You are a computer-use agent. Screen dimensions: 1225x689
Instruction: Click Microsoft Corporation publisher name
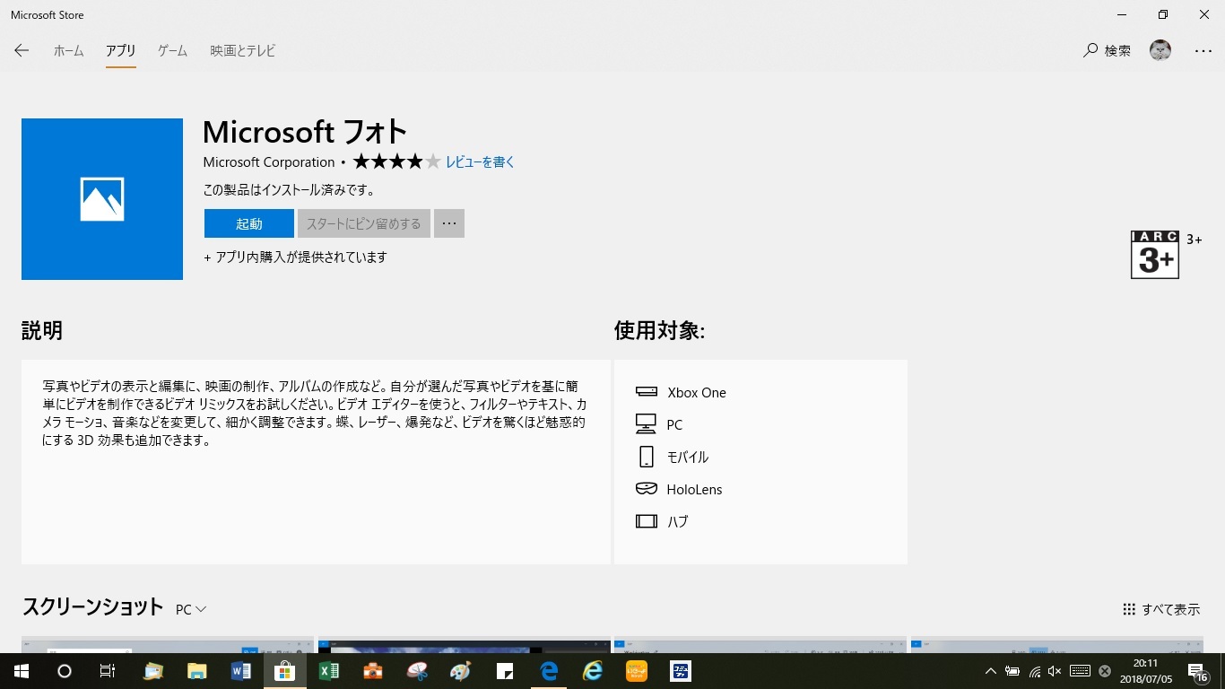tap(269, 162)
